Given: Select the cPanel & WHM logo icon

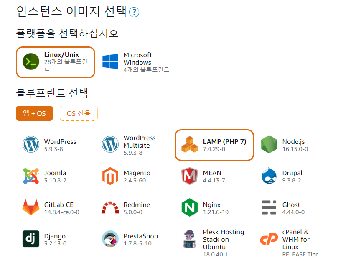Looking at the screenshot, I should click(269, 239).
